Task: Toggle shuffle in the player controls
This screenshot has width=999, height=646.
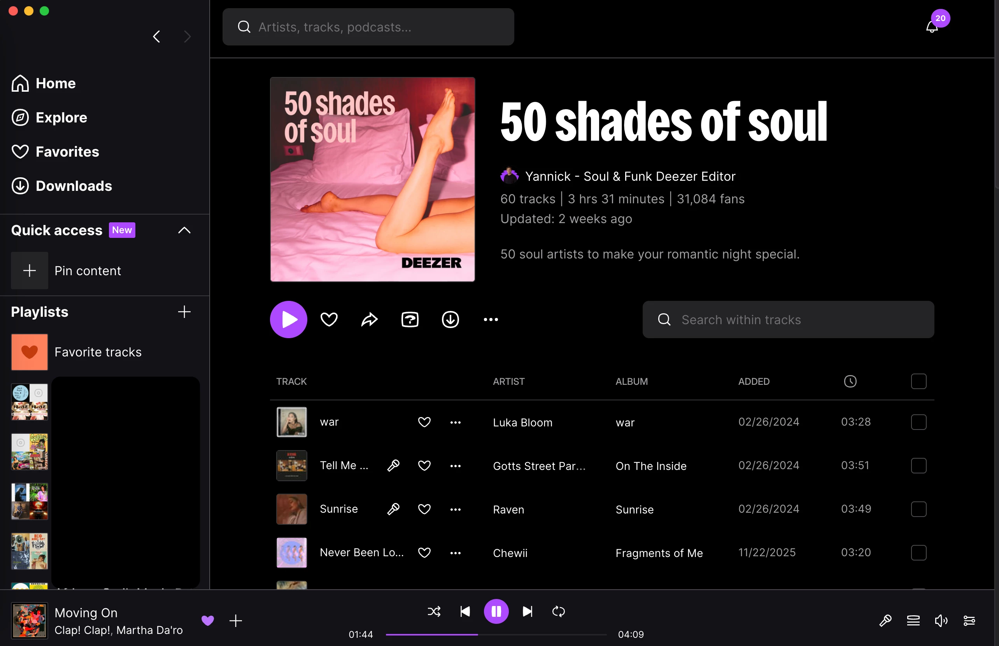Action: pos(434,612)
